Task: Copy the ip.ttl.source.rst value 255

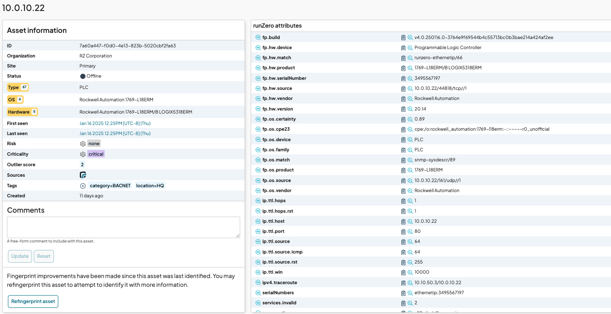Action: point(404,262)
